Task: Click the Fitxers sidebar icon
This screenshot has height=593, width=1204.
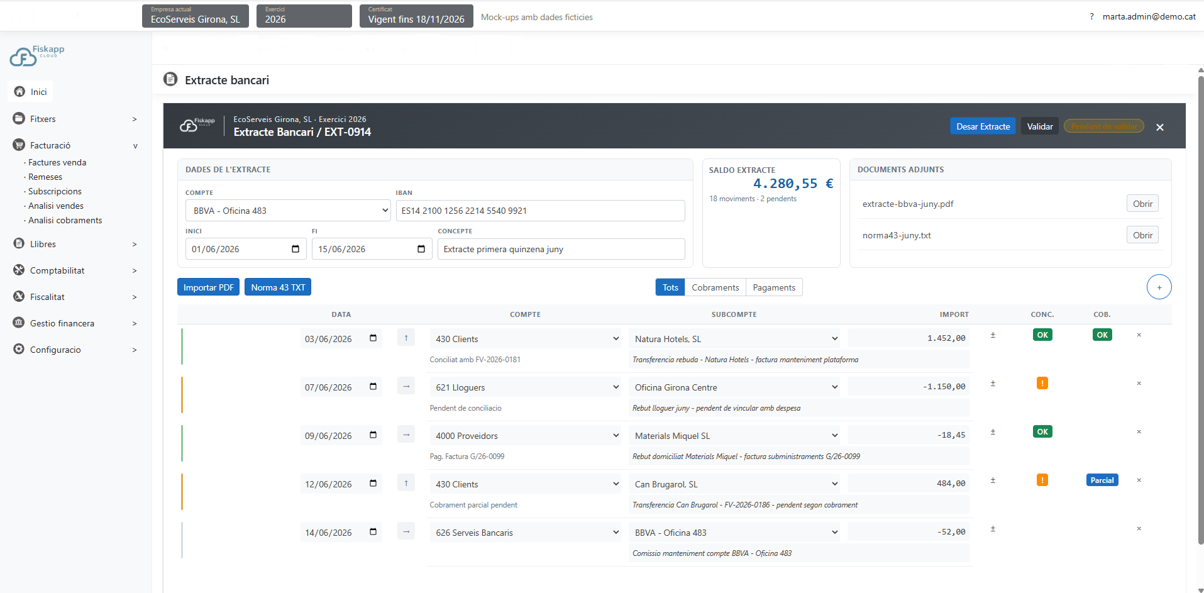Action: (x=19, y=118)
